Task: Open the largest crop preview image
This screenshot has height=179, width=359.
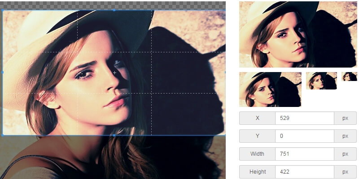Action: click(298, 34)
